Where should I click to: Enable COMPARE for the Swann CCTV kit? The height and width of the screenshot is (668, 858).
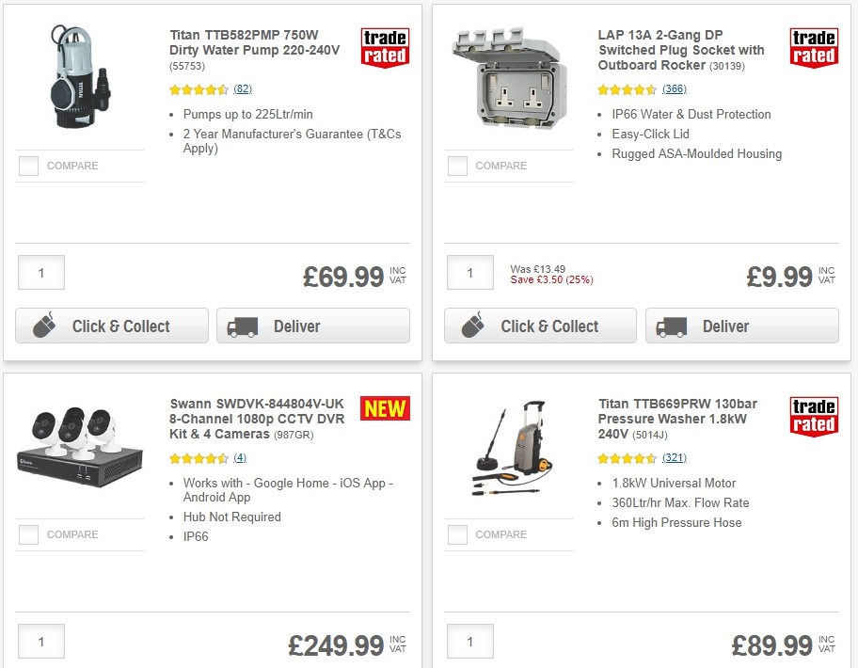click(28, 534)
